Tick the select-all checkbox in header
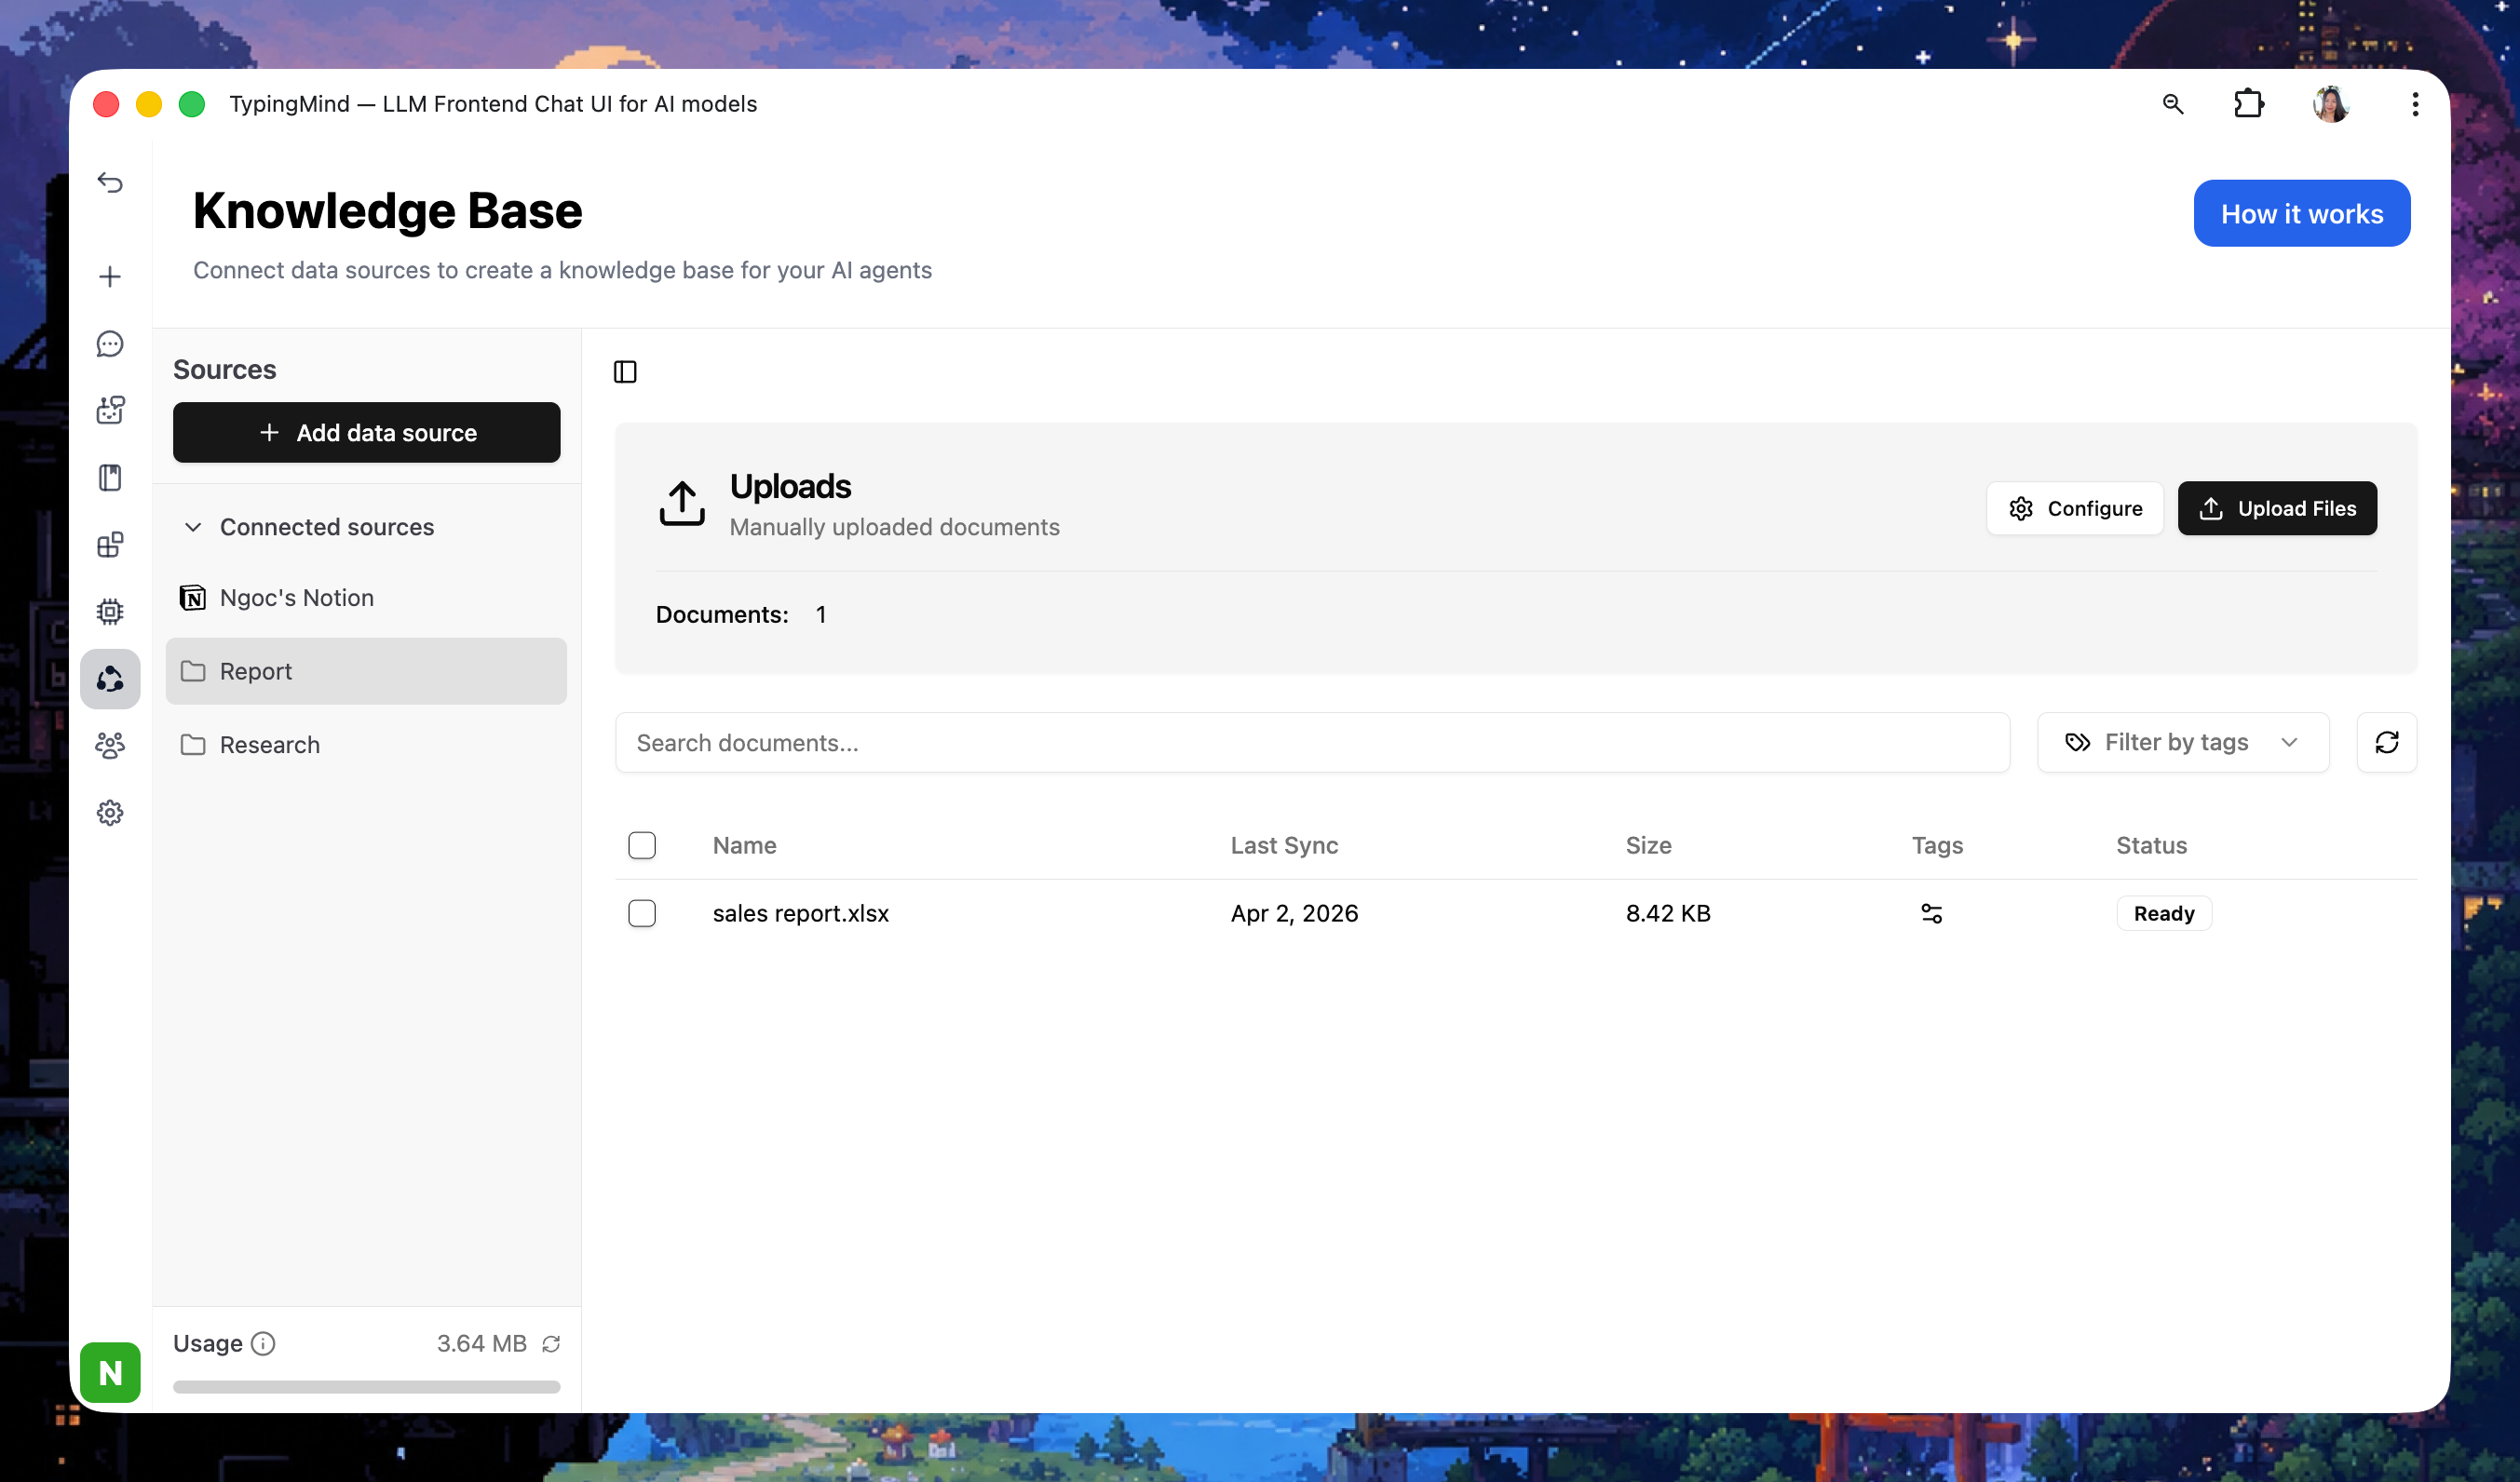The image size is (2520, 1482). pos(642,845)
